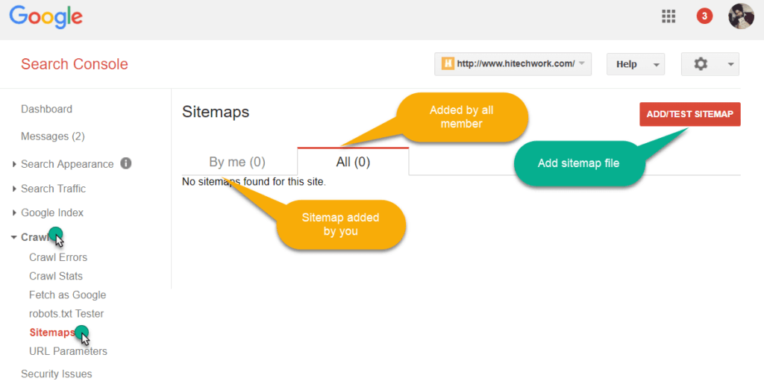Open Crawl Stats
This screenshot has height=384, width=764.
(55, 276)
